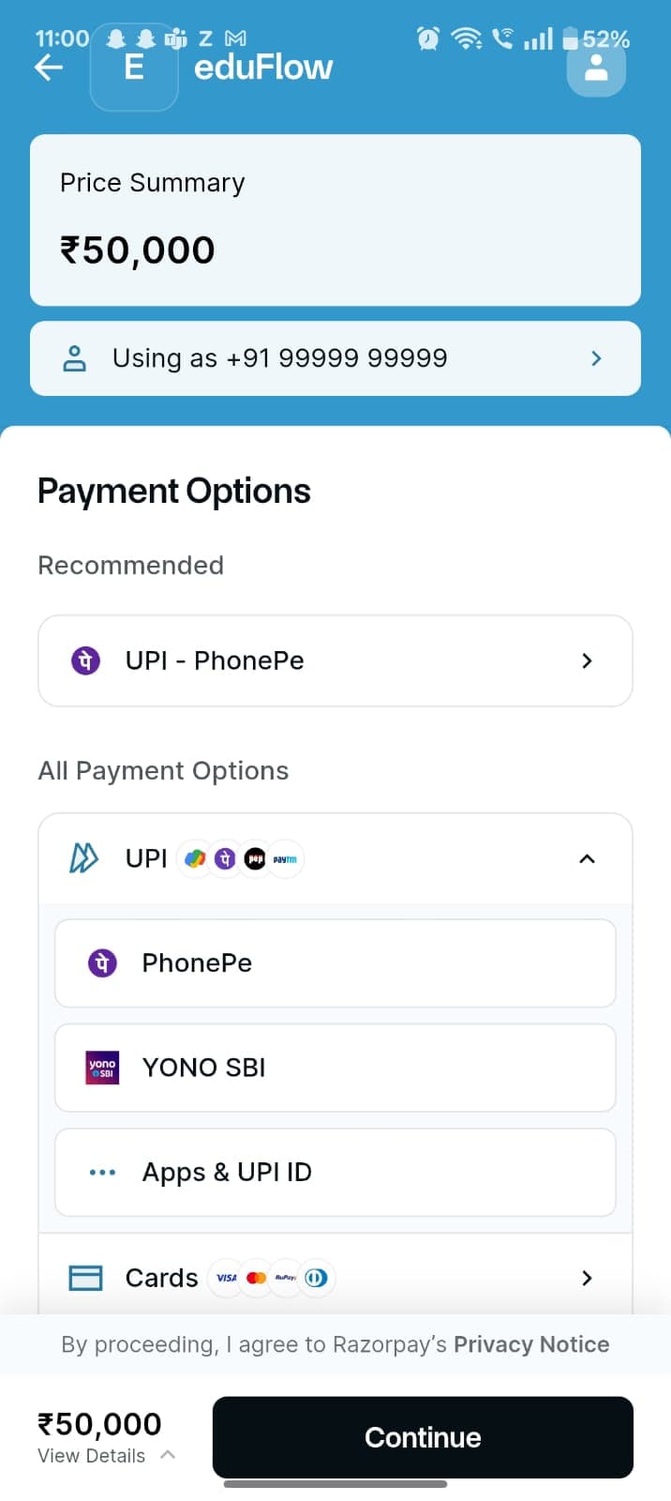This screenshot has width=671, height=1501.
Task: Collapse the UPI payment section
Action: (587, 858)
